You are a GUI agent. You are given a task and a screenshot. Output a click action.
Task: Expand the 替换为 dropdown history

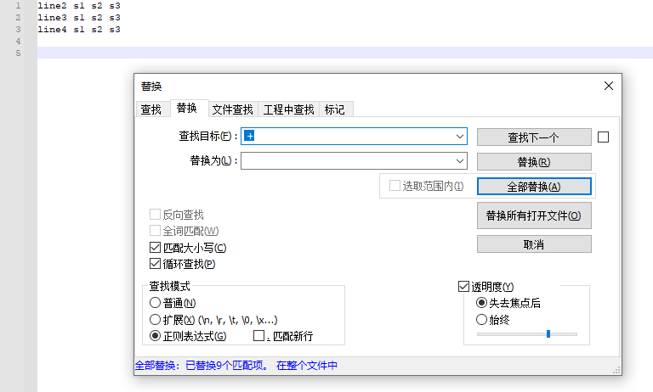coord(460,161)
